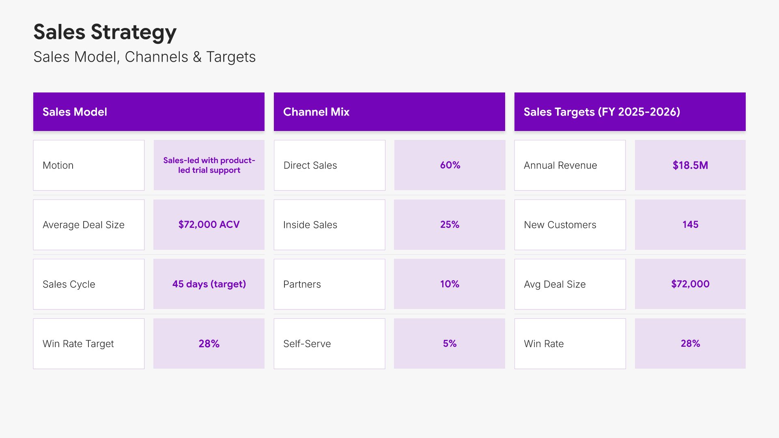The width and height of the screenshot is (779, 438).
Task: Click the 145 value cell
Action: tap(690, 225)
